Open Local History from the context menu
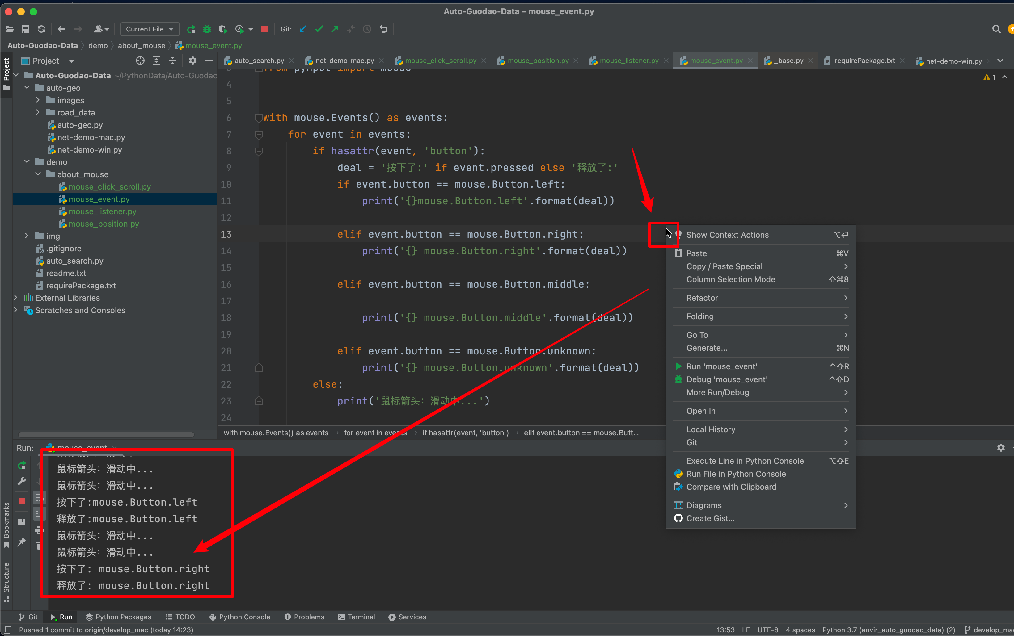Viewport: 1014px width, 636px height. click(x=711, y=429)
